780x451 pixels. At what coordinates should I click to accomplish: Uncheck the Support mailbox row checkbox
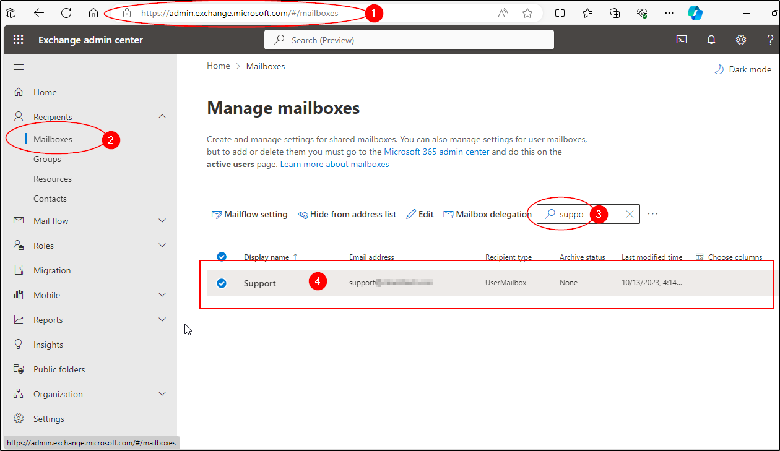(222, 283)
